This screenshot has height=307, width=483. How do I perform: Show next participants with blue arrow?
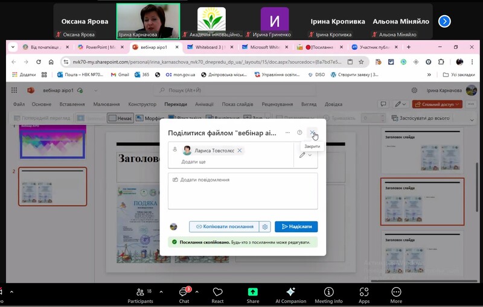444,21
